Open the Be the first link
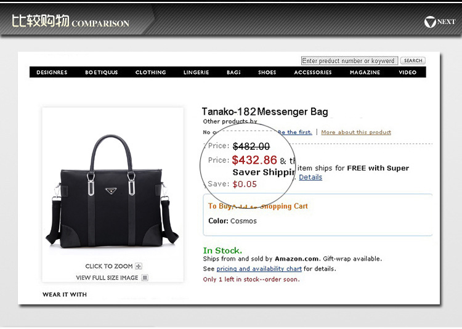 pos(295,132)
